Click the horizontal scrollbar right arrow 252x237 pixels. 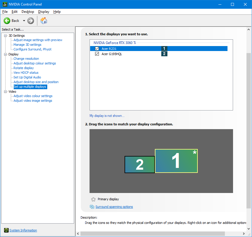[x=244, y=234]
